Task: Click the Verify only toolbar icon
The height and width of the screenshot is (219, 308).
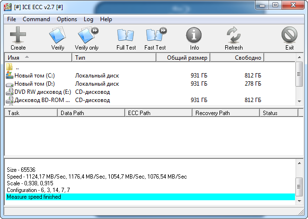Action: point(88,35)
